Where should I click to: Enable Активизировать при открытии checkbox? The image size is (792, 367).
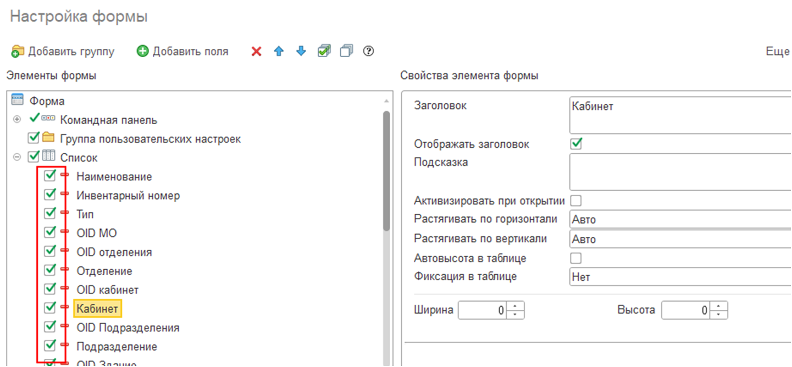click(x=577, y=201)
